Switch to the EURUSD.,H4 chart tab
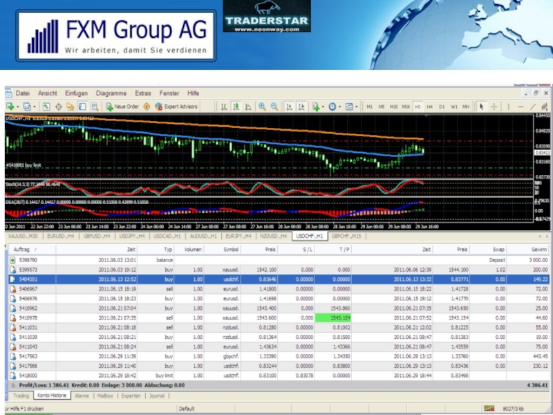Screen dimensions: 553x415 [61, 236]
